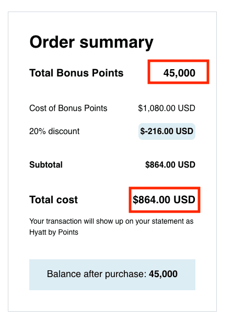Click the Hyatt by Points text
233x330 pixels.
pos(54,233)
